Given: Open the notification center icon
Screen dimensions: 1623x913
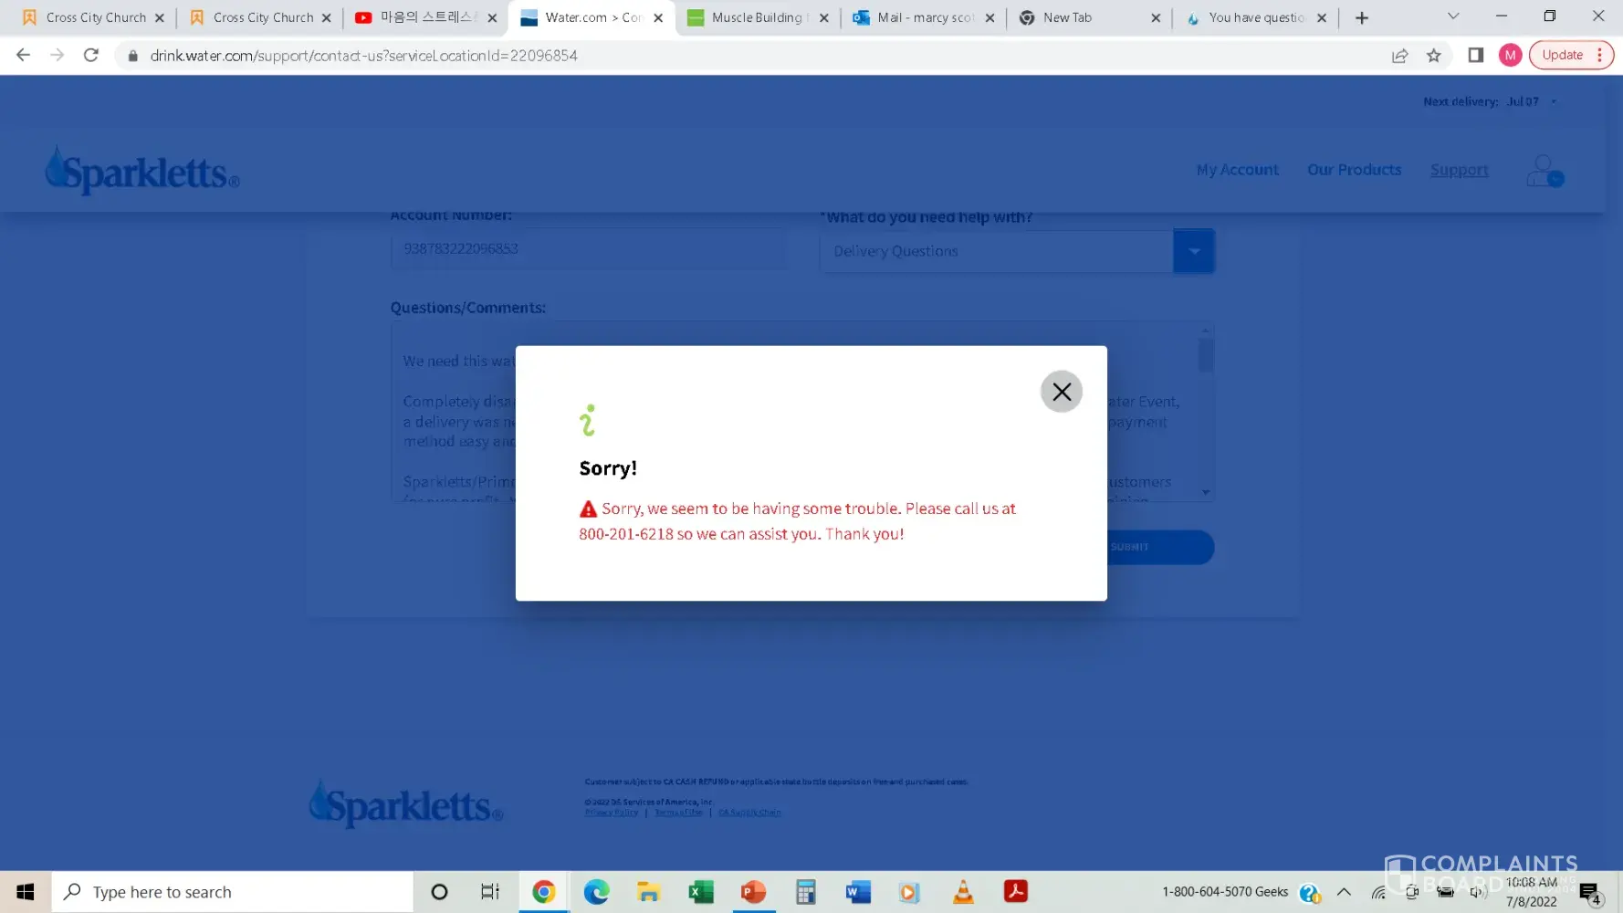Looking at the screenshot, I should 1589,893.
